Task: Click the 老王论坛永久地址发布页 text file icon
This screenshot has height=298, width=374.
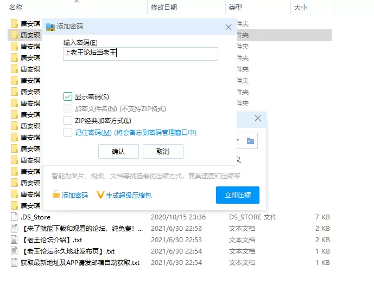Action: 15,251
